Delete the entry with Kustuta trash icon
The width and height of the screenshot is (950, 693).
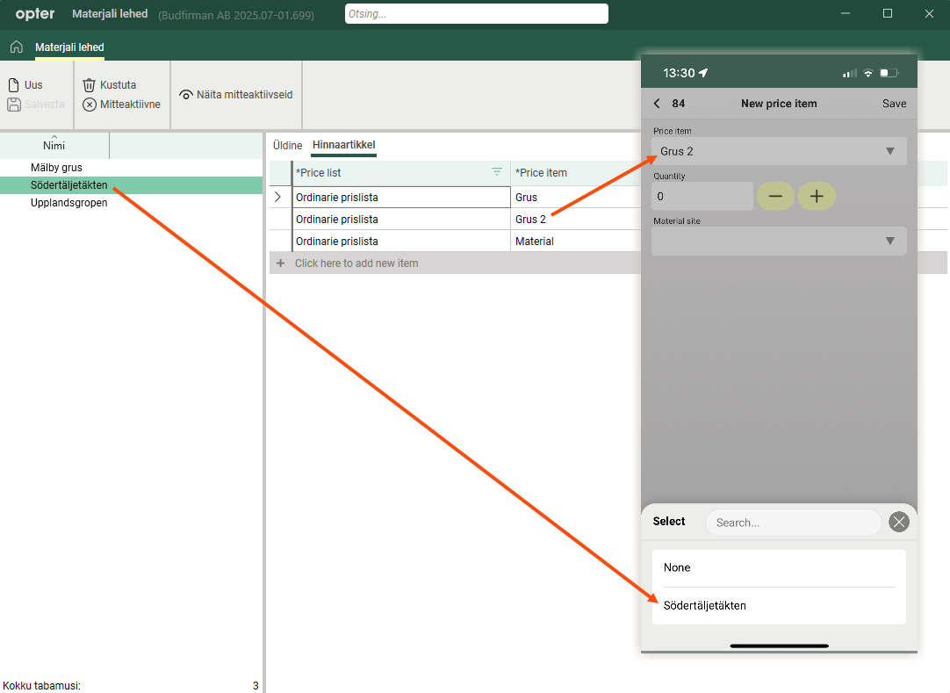(x=89, y=85)
